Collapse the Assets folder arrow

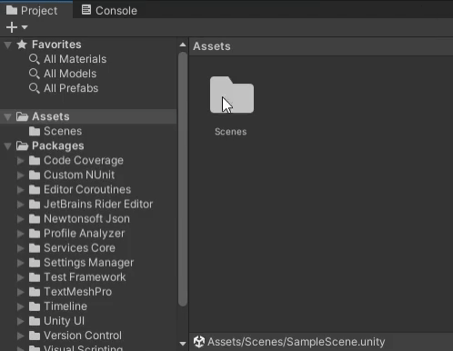point(7,117)
